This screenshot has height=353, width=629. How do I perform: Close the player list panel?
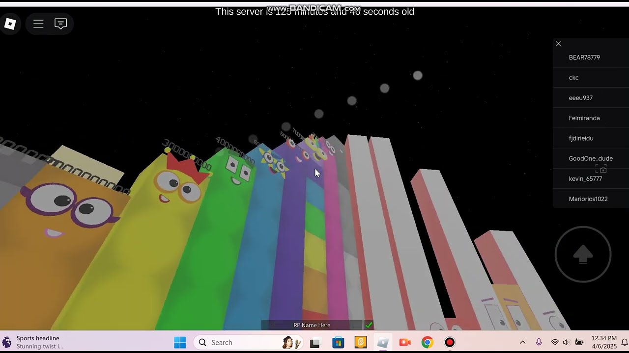pos(558,44)
